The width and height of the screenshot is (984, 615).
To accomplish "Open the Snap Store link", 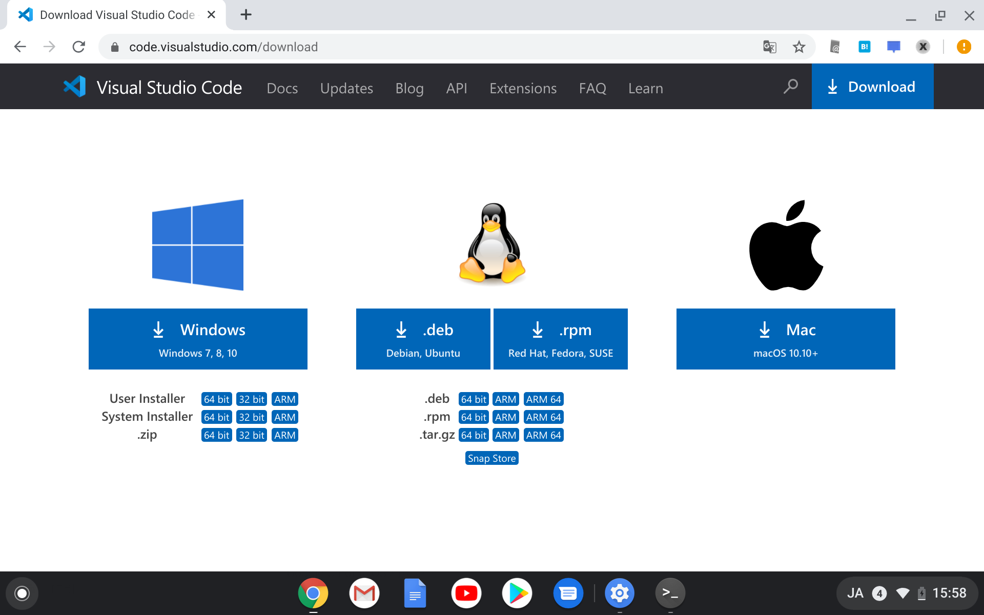I will pyautogui.click(x=491, y=458).
